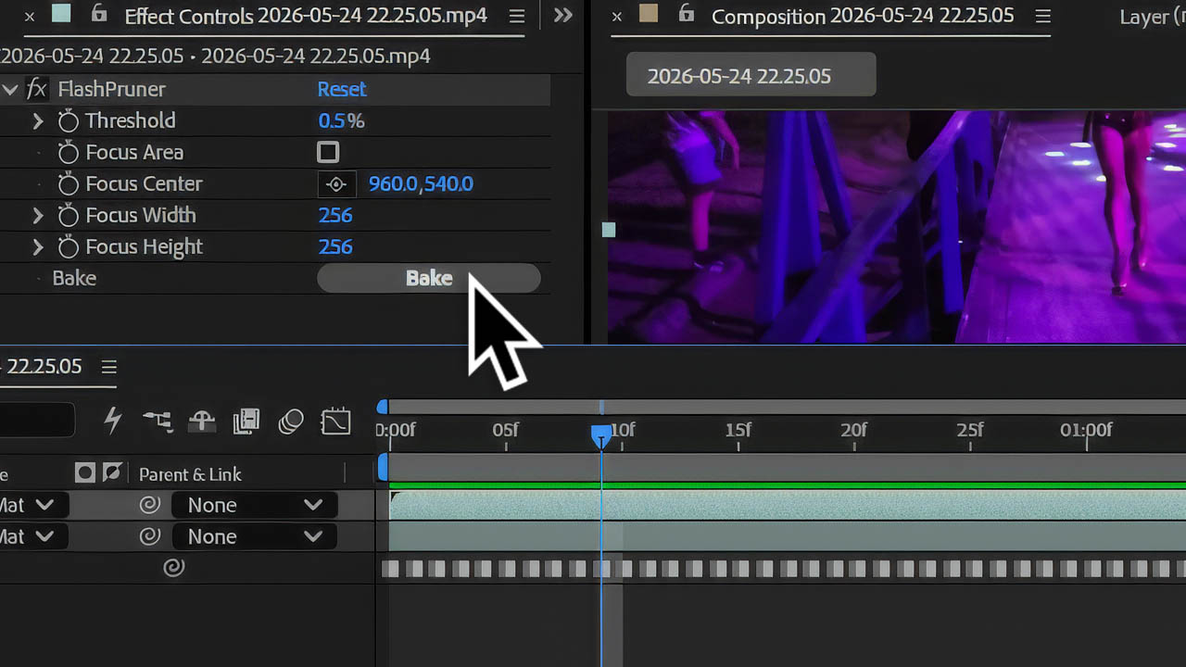Enable the Focus Area checkbox
This screenshot has width=1186, height=667.
(328, 152)
